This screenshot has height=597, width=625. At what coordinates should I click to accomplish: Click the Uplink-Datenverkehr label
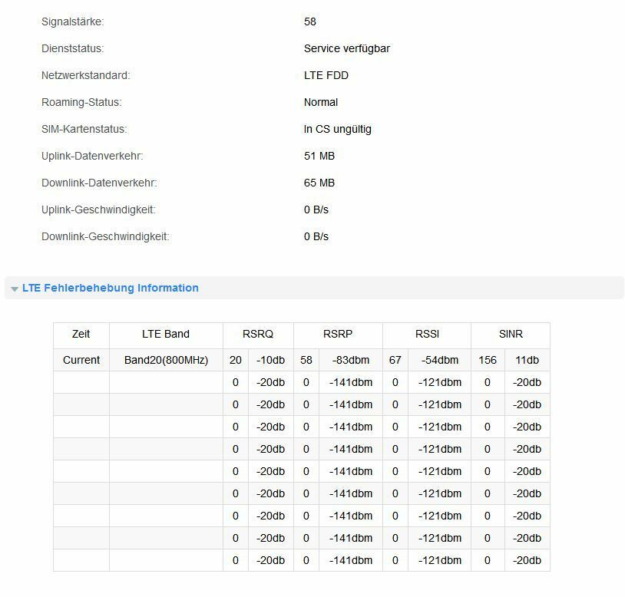point(92,156)
